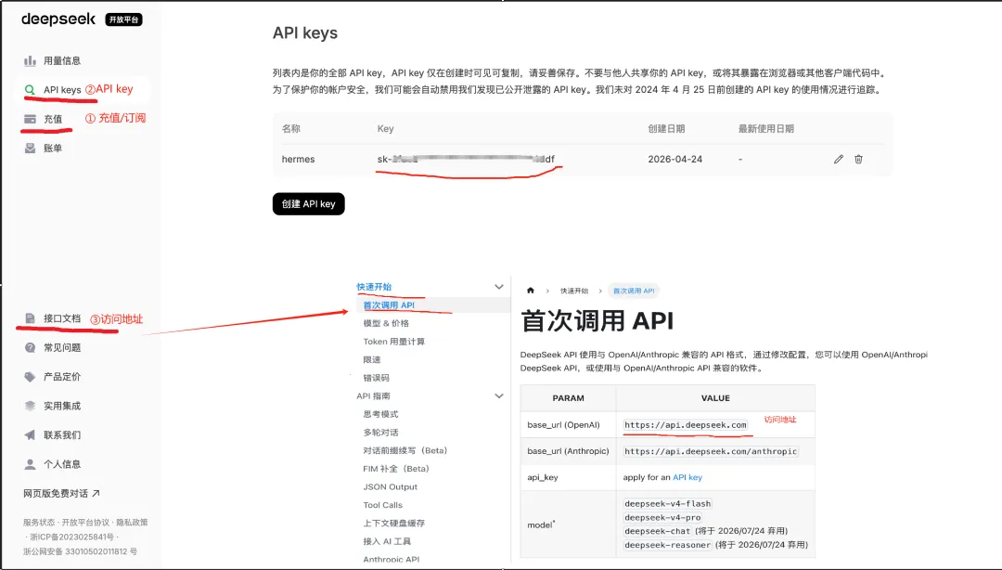This screenshot has height=570, width=1002.
Task: Open 个人信息 in sidebar
Action: click(x=62, y=464)
